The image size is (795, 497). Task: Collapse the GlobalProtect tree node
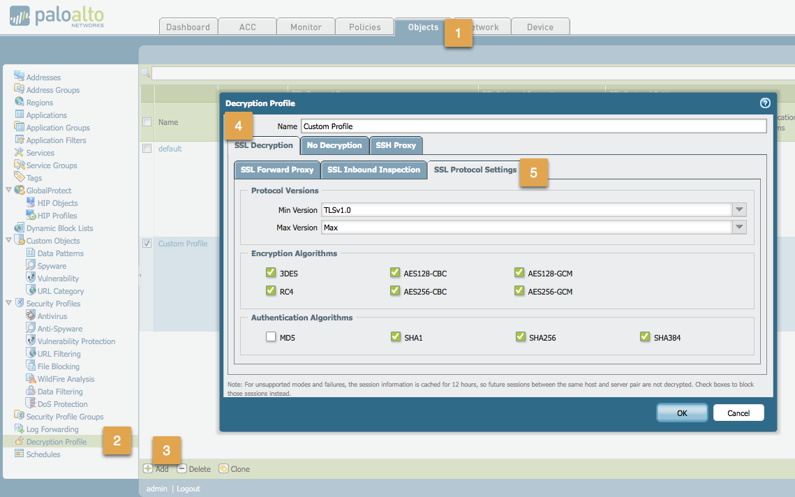coord(8,190)
